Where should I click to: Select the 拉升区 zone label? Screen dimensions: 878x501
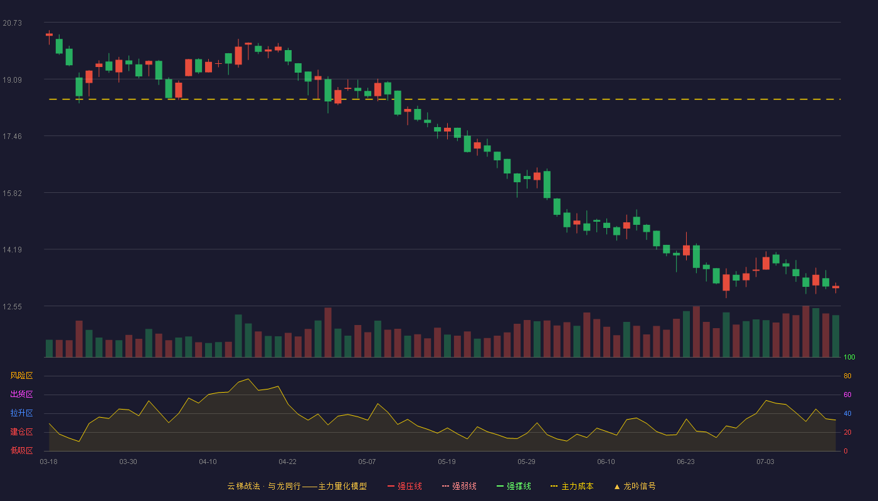(21, 413)
